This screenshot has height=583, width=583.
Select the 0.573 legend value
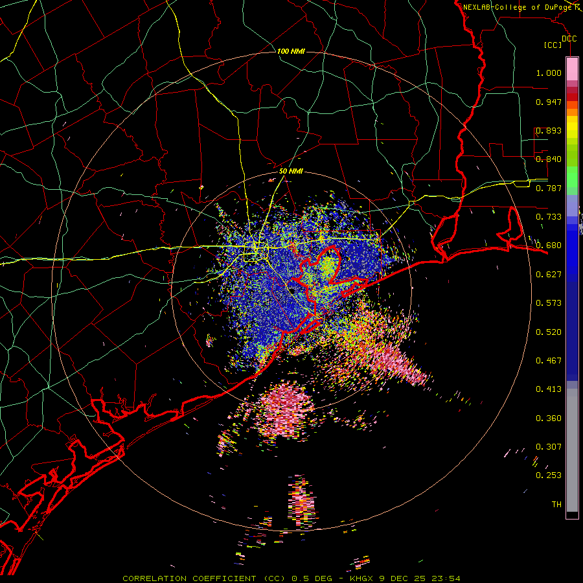click(x=549, y=303)
